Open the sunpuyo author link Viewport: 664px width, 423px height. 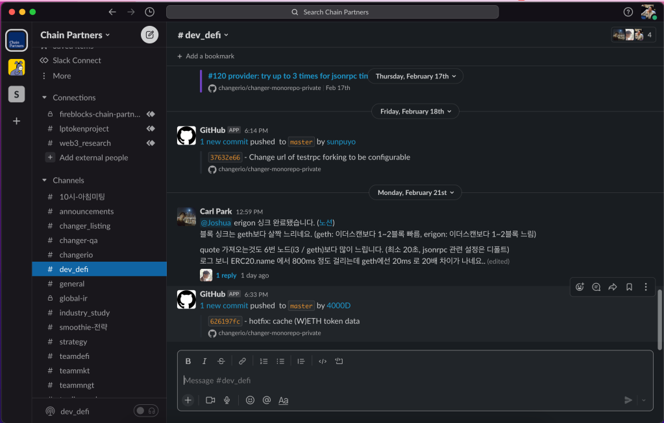click(341, 142)
